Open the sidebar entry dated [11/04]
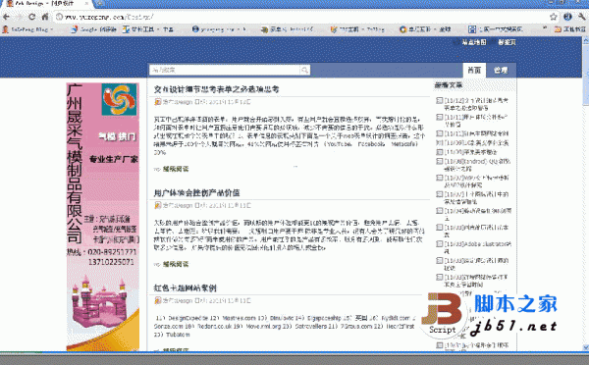The width and height of the screenshot is (589, 365). [x=478, y=214]
